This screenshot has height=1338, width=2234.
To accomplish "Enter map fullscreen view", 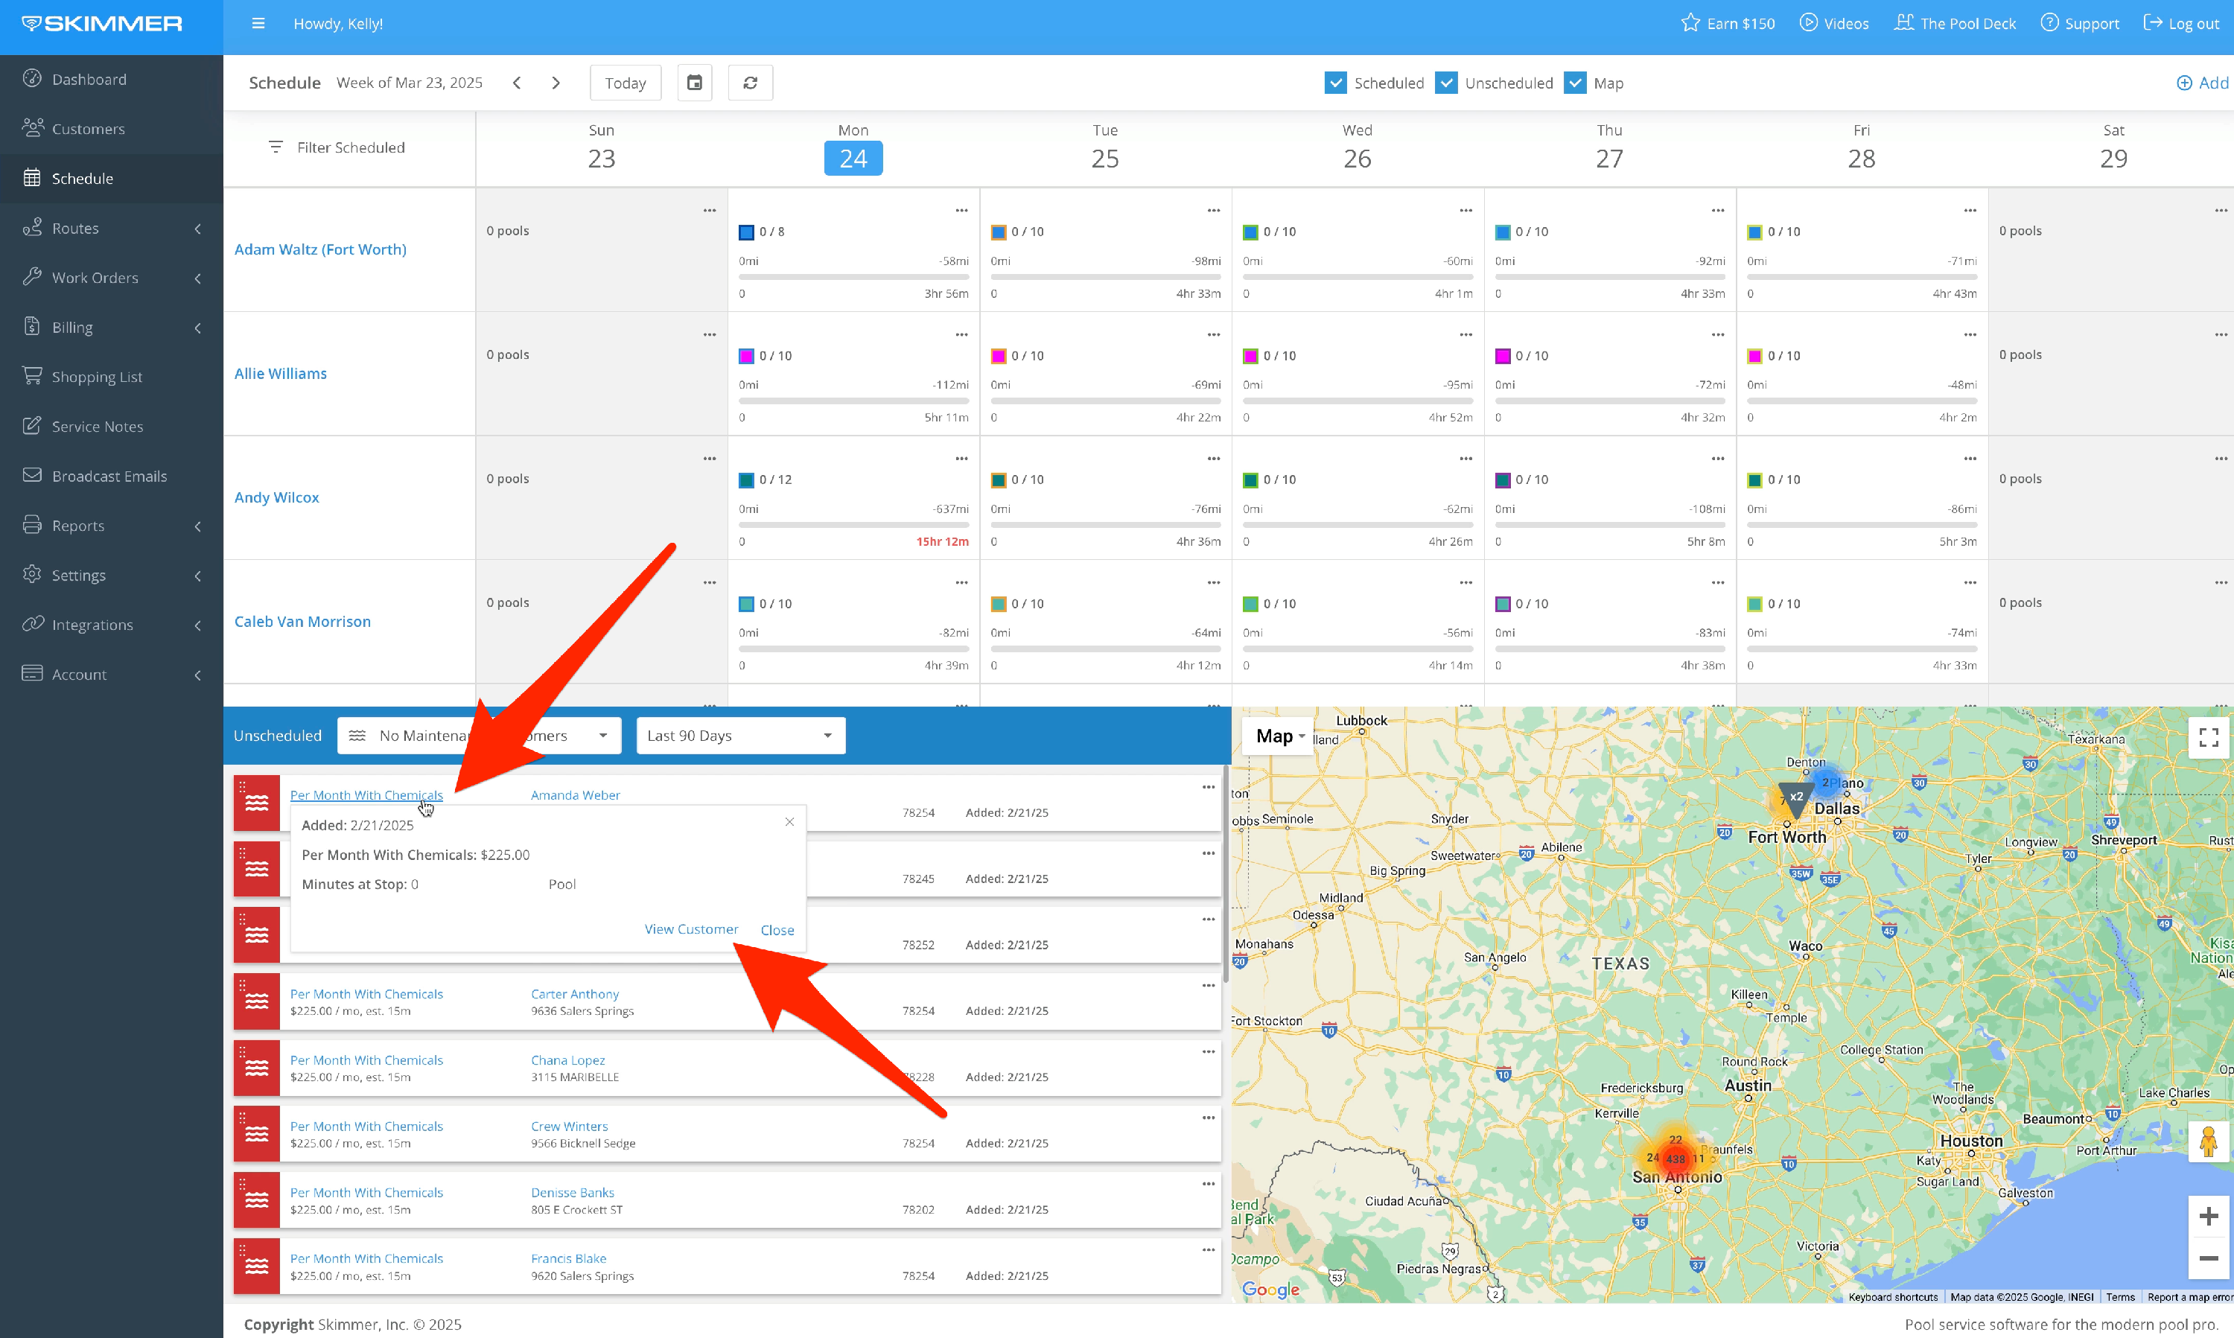I will pos(2208,736).
